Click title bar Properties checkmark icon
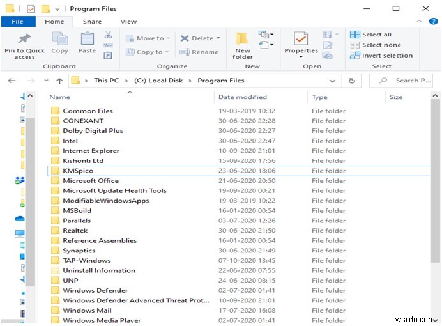The image size is (442, 326). coord(31,9)
